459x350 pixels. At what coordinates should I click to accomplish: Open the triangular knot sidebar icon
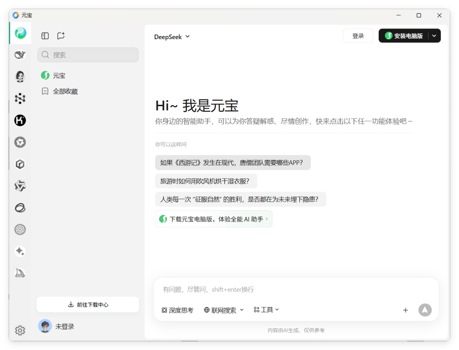coord(20,186)
